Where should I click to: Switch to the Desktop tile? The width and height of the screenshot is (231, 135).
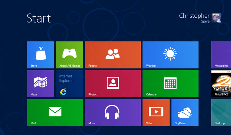221,112
